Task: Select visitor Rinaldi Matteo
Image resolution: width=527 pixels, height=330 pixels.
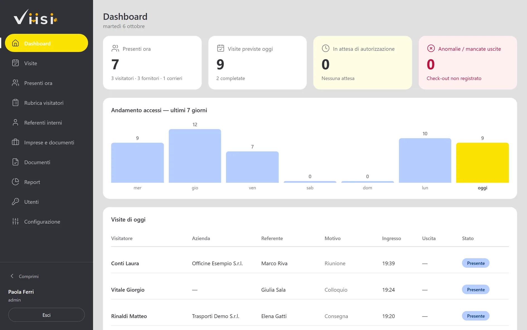Action: [129, 316]
